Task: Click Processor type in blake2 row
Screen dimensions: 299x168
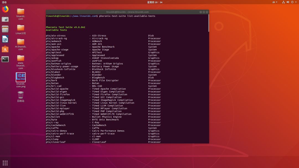Action: click(154, 72)
